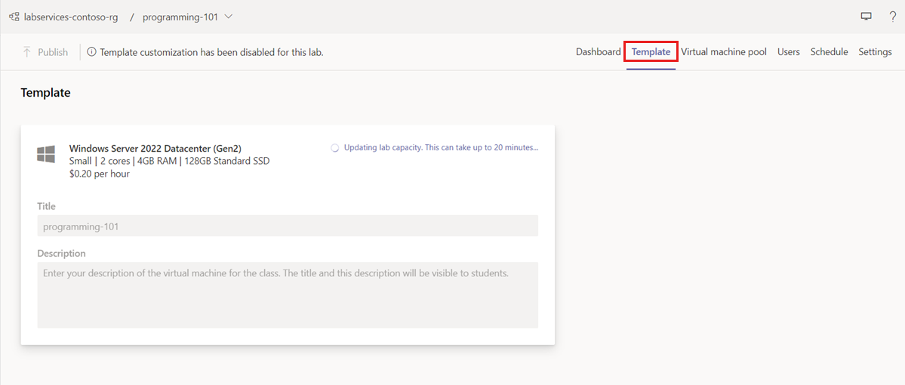This screenshot has height=385, width=905.
Task: Click the Description text area
Action: pos(288,295)
